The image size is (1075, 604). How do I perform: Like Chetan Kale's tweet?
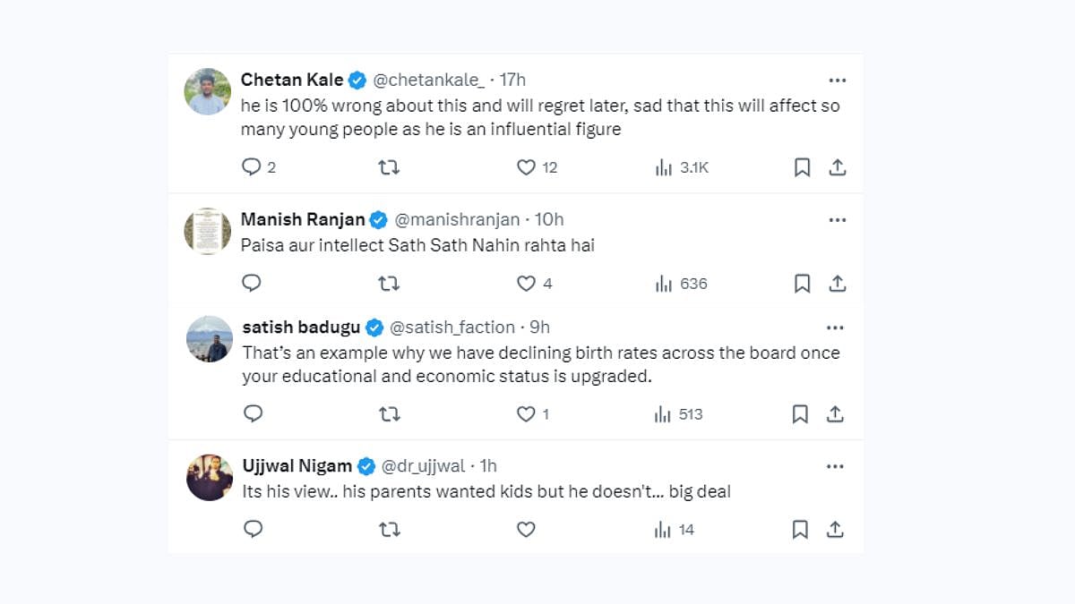point(526,167)
